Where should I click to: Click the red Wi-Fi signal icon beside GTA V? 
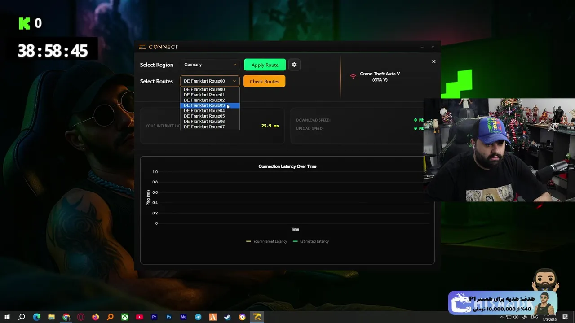click(353, 76)
